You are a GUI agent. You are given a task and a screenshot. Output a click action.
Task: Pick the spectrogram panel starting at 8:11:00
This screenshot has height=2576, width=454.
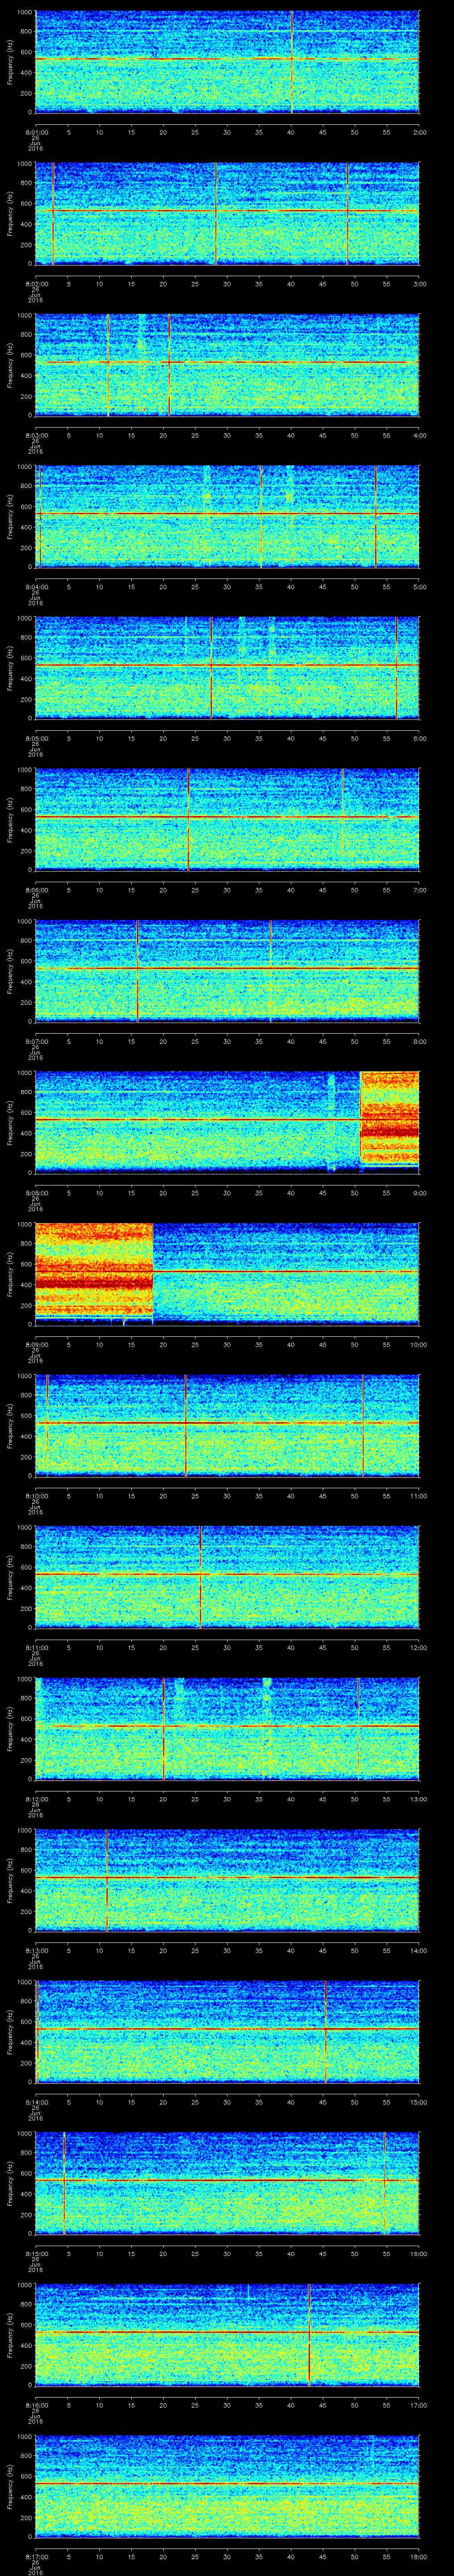(x=227, y=1577)
